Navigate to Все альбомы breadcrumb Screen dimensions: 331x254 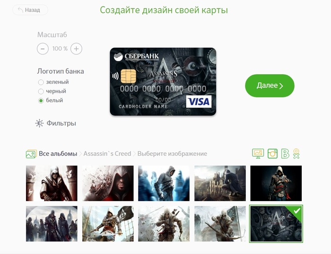58,154
